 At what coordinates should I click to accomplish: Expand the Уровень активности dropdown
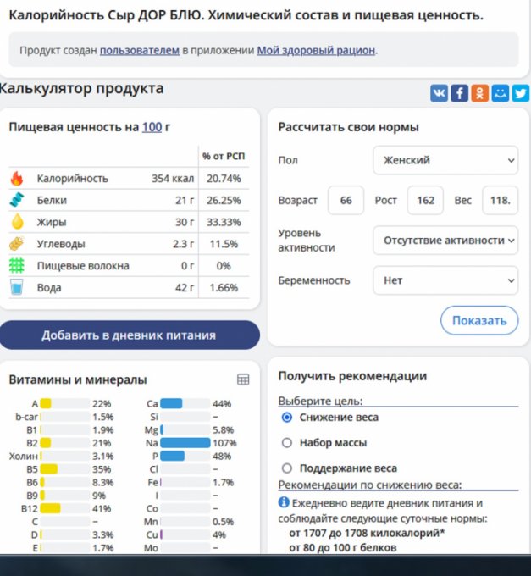445,240
